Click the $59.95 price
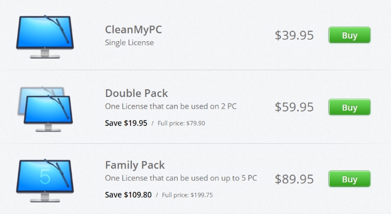This screenshot has height=214, width=391. point(294,107)
